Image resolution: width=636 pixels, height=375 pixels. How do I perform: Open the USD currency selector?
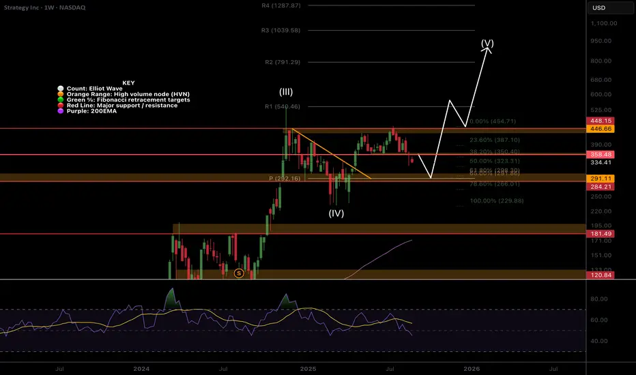tap(611, 7)
